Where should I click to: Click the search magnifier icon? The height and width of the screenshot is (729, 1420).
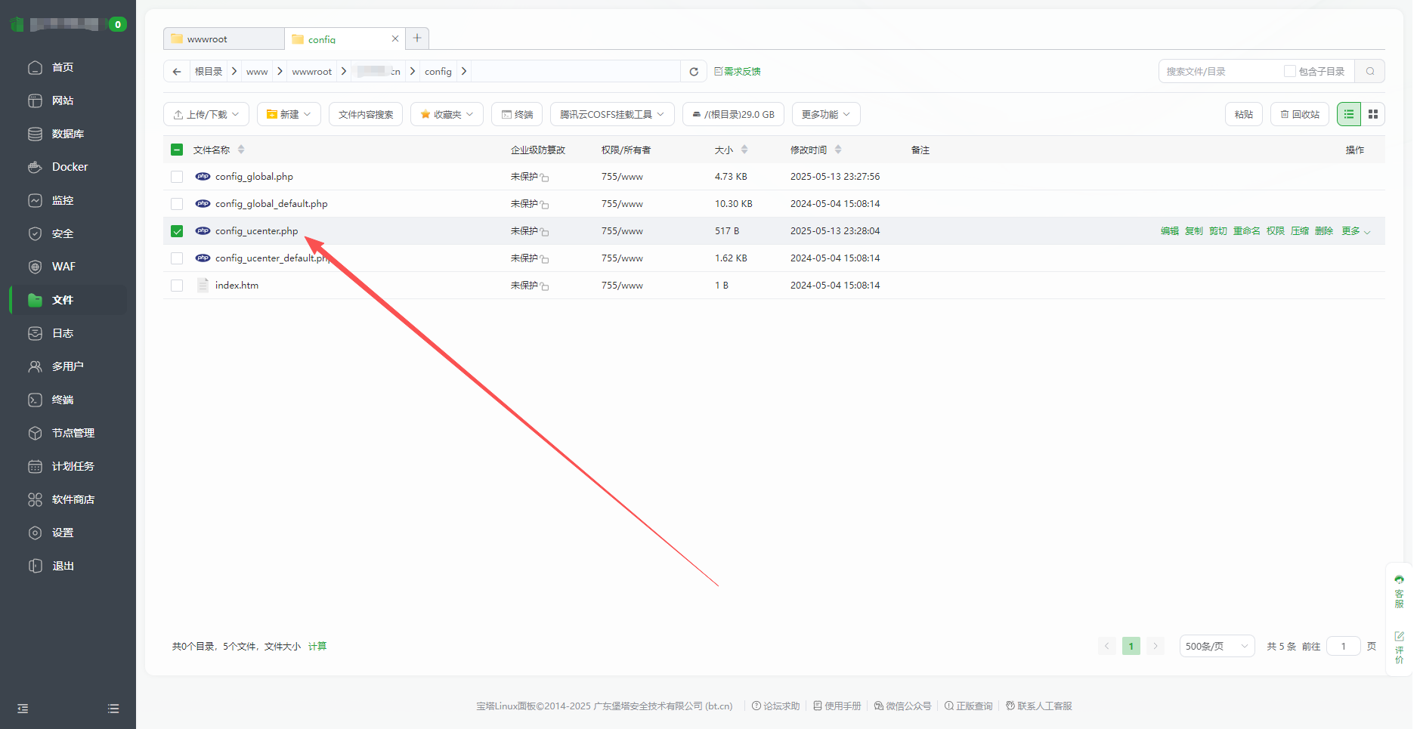coord(1369,72)
